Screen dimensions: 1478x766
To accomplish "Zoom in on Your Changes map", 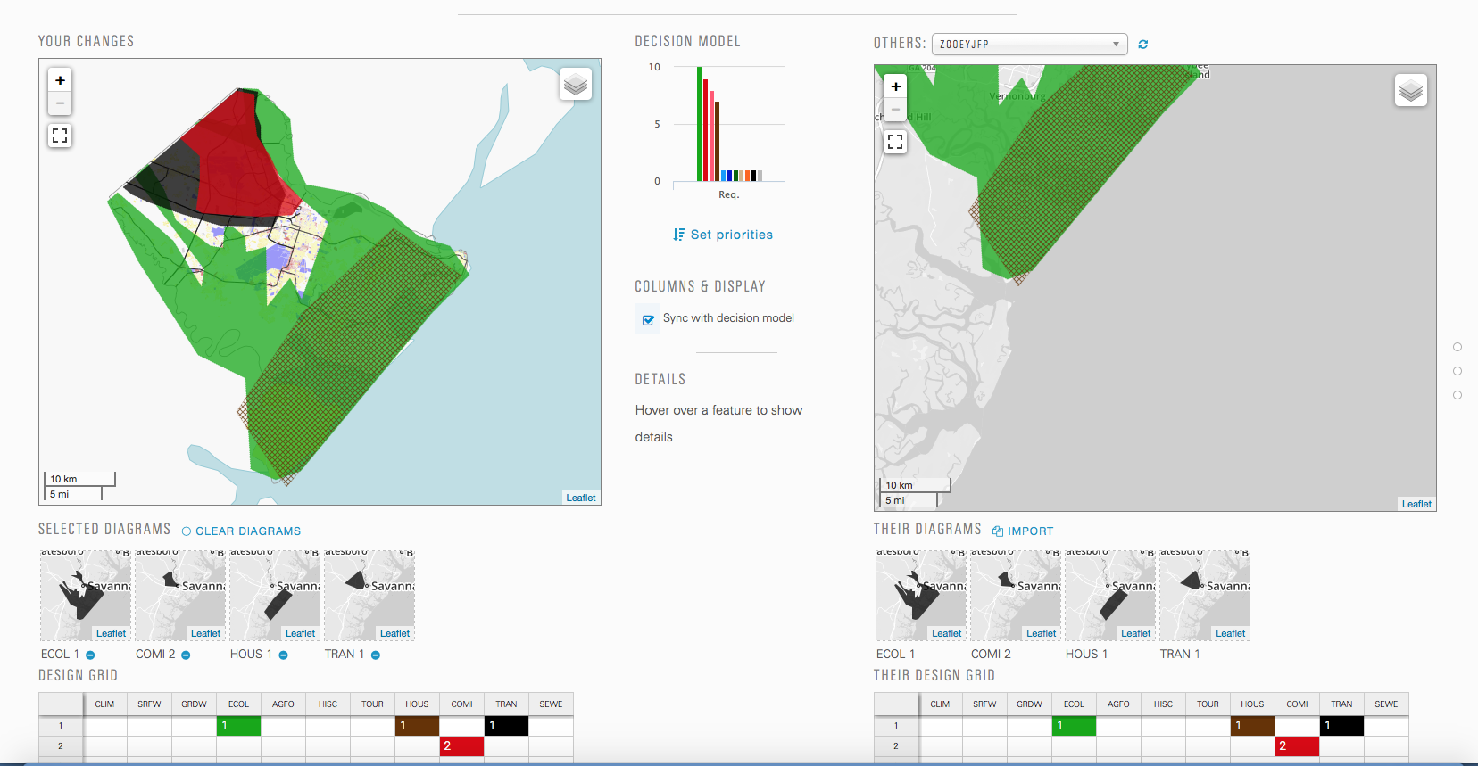I will click(x=60, y=80).
